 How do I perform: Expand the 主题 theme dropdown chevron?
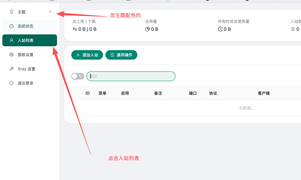(50, 12)
